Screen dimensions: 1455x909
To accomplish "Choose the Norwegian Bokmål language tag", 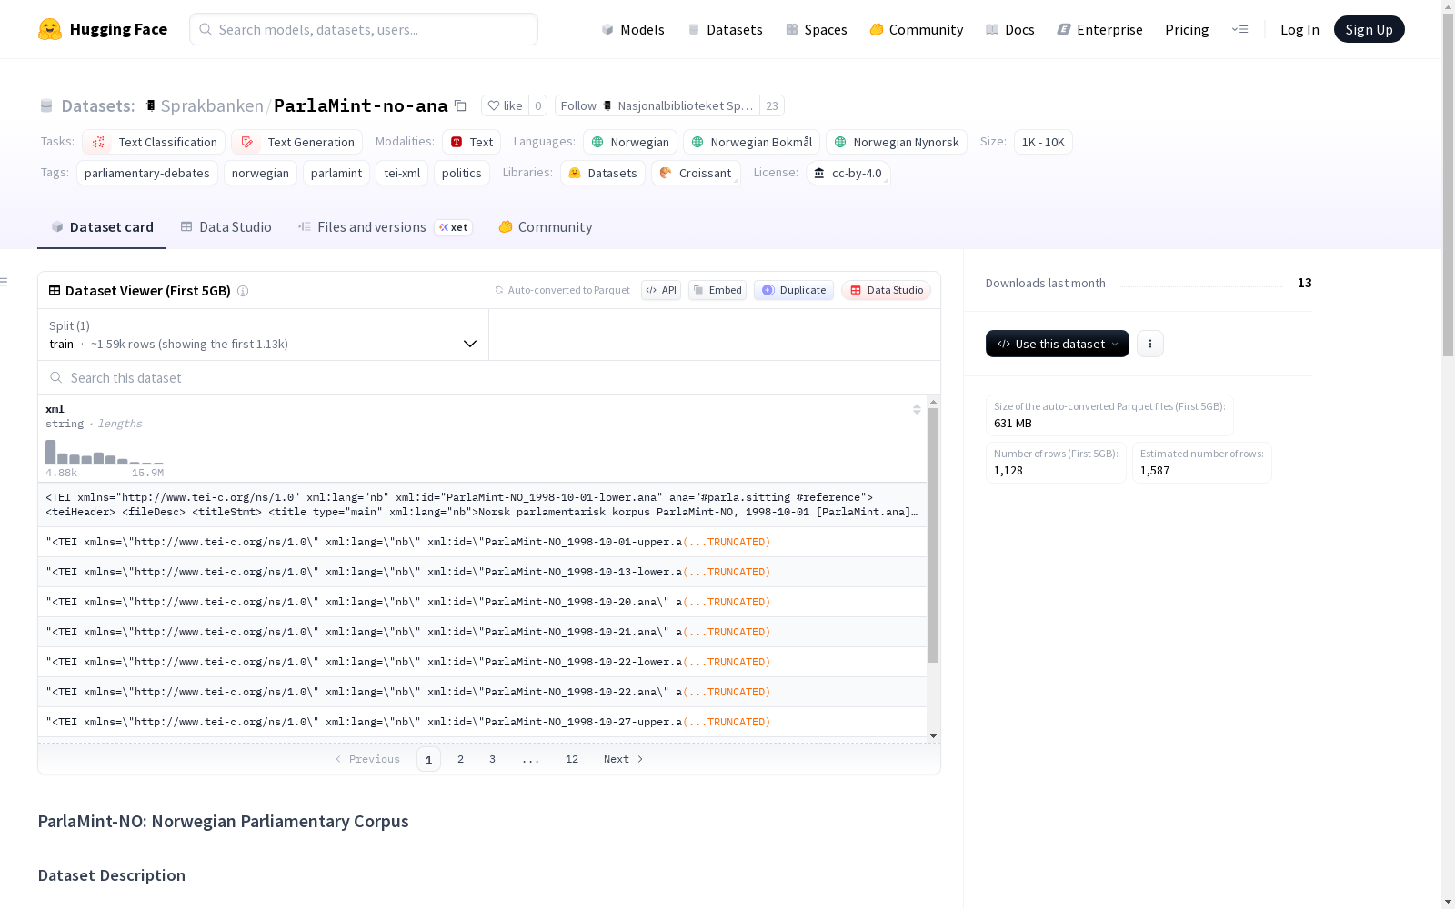I will click(751, 142).
